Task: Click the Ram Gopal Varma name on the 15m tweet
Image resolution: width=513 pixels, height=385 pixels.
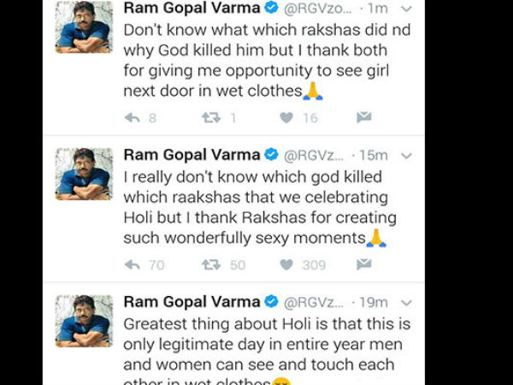Action: (x=191, y=155)
